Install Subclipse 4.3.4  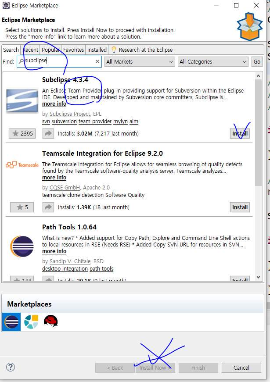240,133
